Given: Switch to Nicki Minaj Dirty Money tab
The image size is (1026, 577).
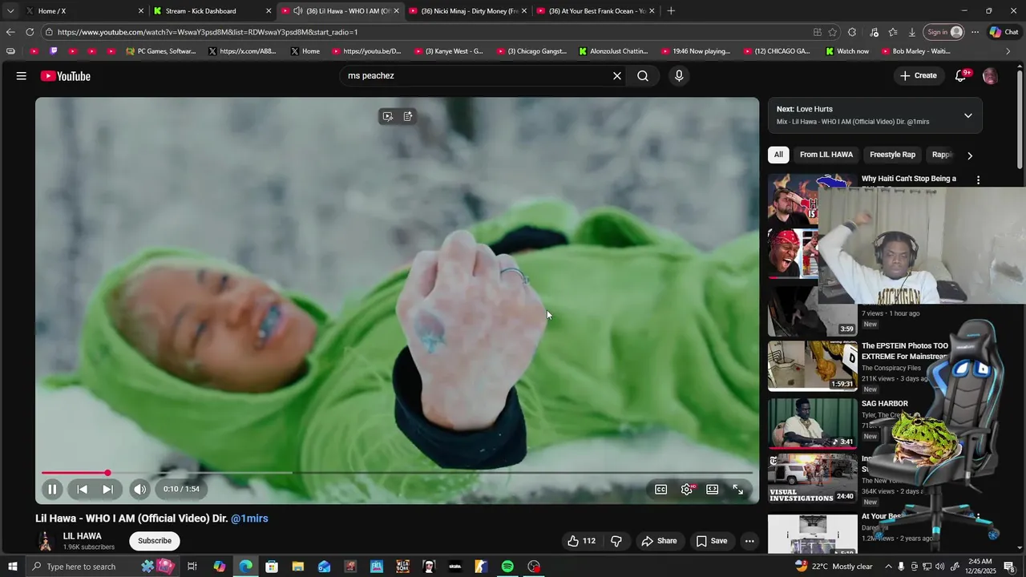Looking at the screenshot, I should [x=467, y=11].
